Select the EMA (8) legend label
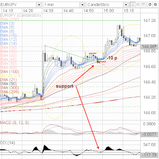This screenshot has width=159, height=159. click(x=7, y=31)
